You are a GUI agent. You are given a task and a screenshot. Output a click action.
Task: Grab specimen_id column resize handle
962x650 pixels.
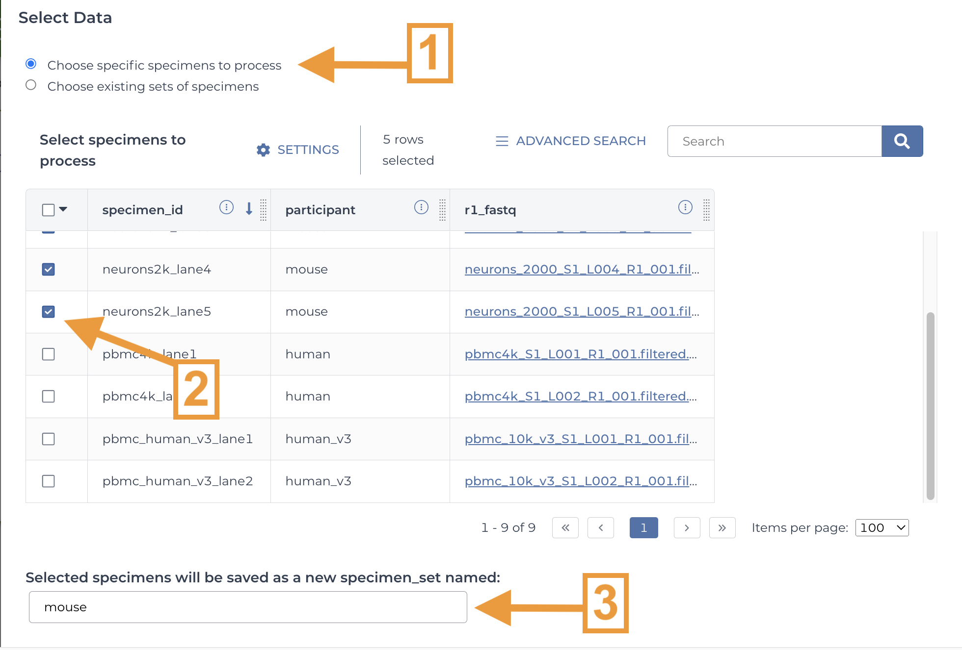(263, 210)
